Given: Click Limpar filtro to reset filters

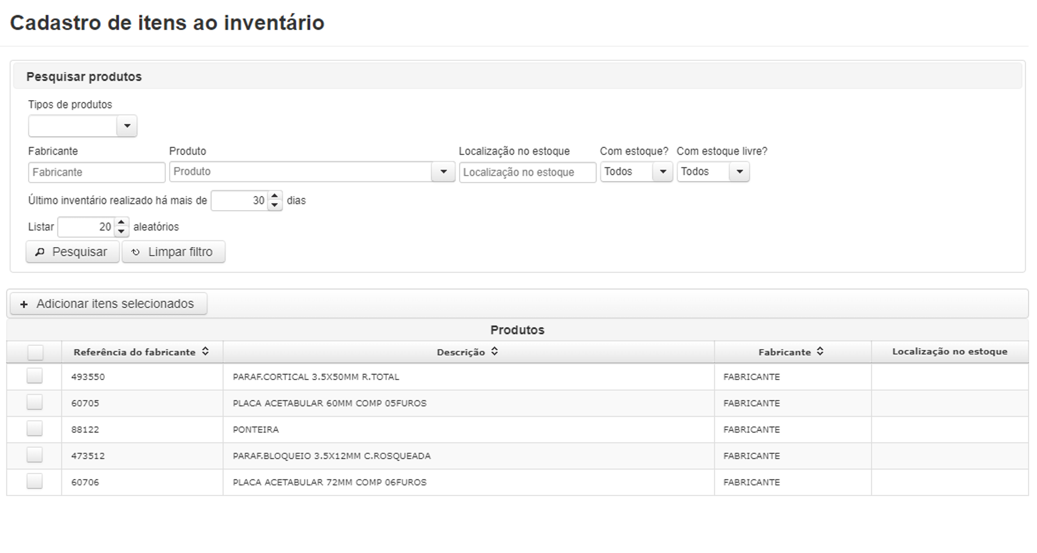Looking at the screenshot, I should (174, 252).
